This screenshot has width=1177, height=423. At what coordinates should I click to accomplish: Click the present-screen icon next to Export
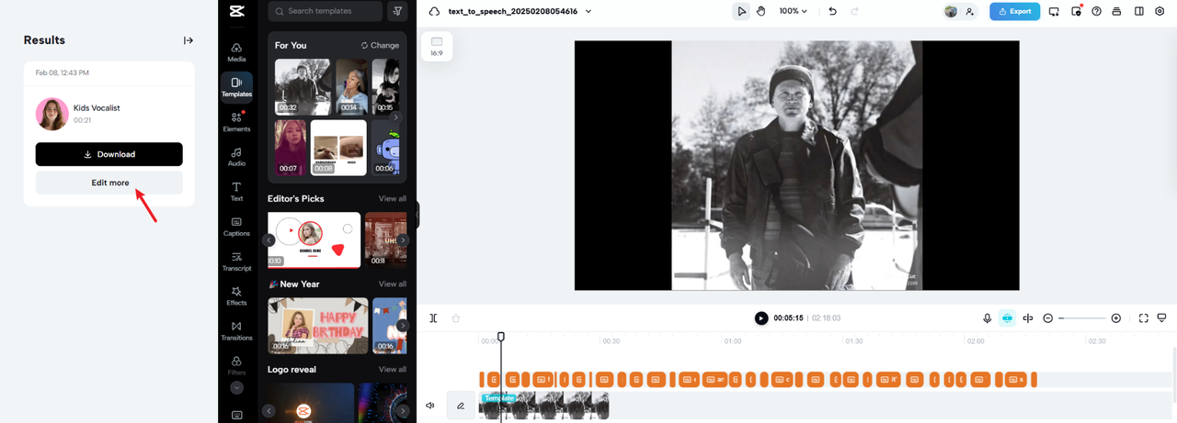tap(1054, 11)
